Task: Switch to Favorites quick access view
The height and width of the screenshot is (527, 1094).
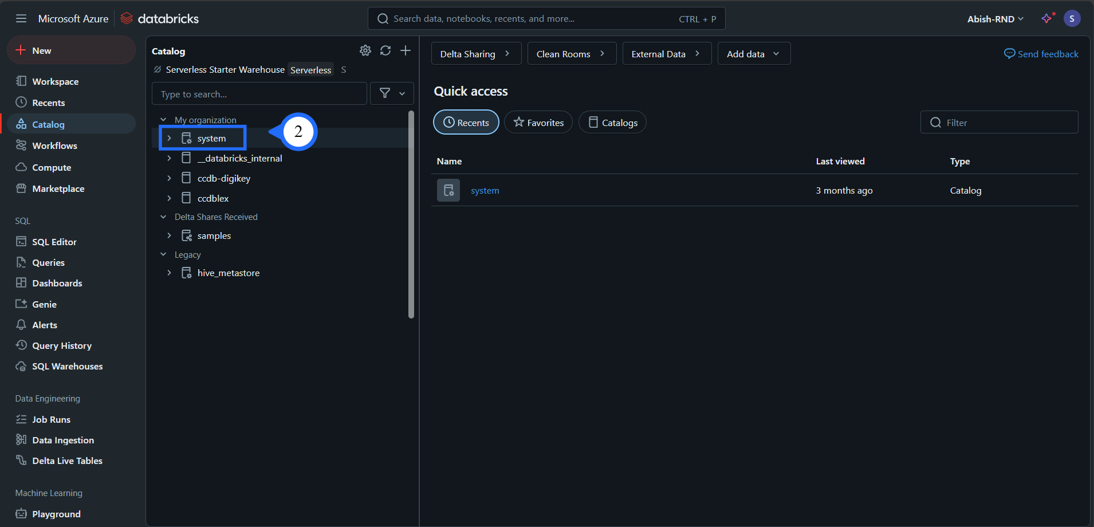Action: 538,123
